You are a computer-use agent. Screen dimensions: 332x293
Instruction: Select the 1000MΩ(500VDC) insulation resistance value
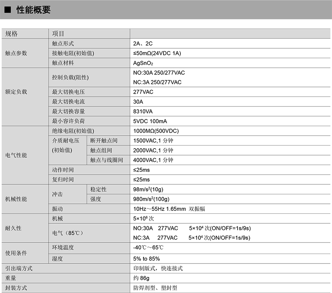pyautogui.click(x=156, y=131)
